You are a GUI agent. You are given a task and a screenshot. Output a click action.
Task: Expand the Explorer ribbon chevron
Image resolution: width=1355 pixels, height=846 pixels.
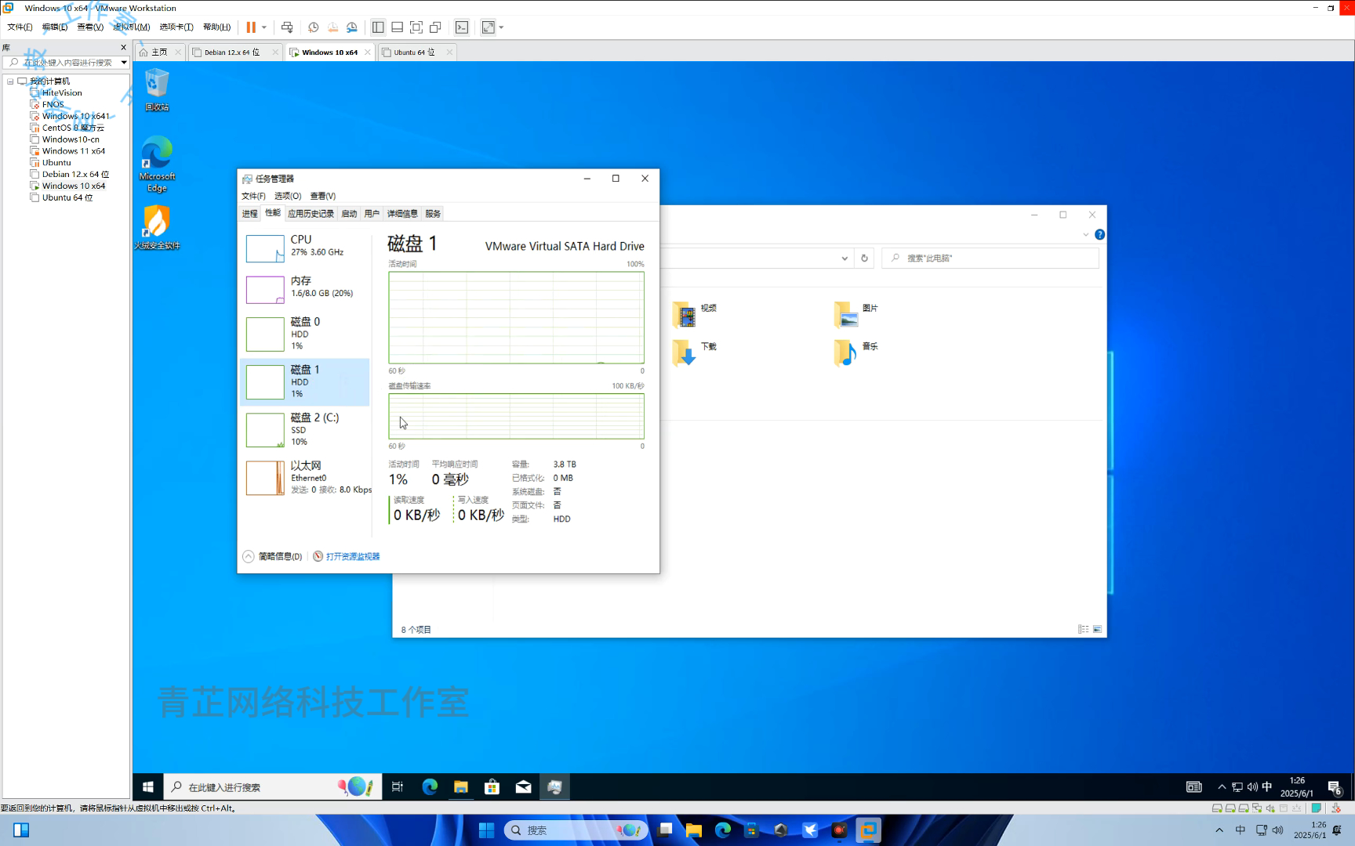[x=1086, y=235]
